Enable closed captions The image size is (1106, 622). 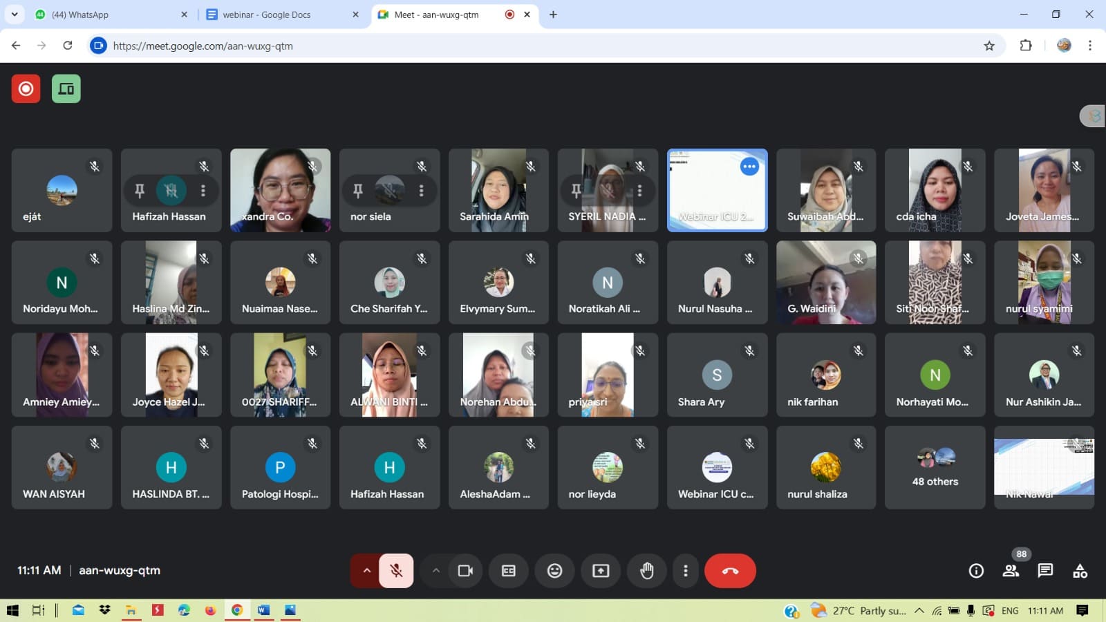(508, 571)
